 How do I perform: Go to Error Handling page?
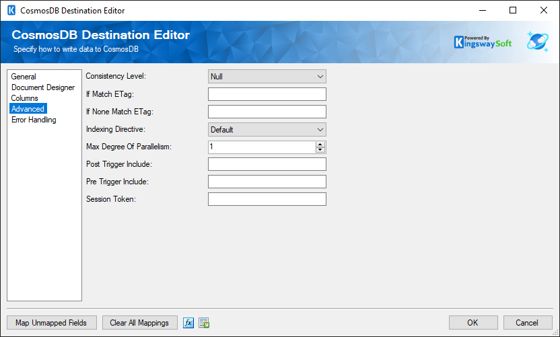click(x=34, y=120)
